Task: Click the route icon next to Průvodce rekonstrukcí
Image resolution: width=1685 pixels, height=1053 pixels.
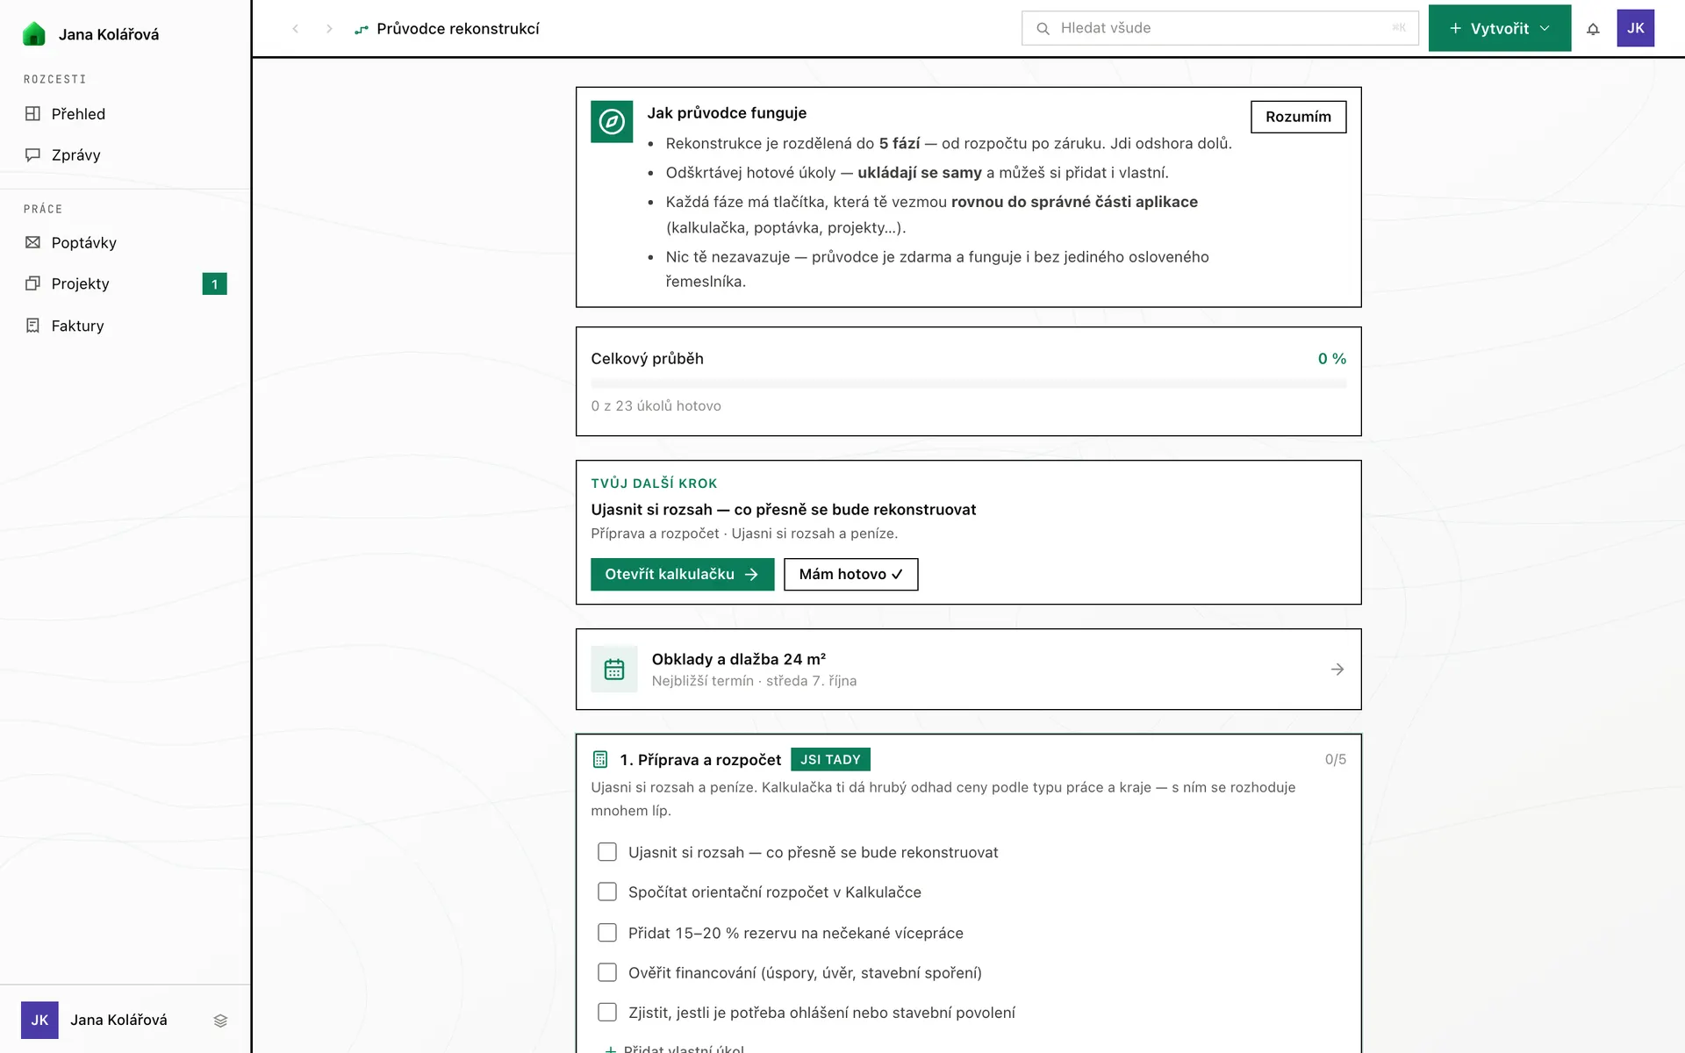Action: tap(361, 30)
